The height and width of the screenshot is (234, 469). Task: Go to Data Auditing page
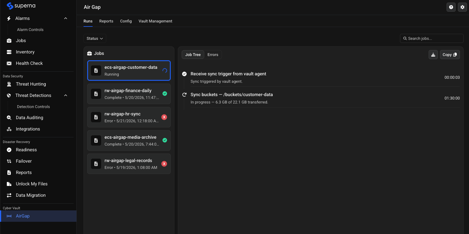[30, 118]
